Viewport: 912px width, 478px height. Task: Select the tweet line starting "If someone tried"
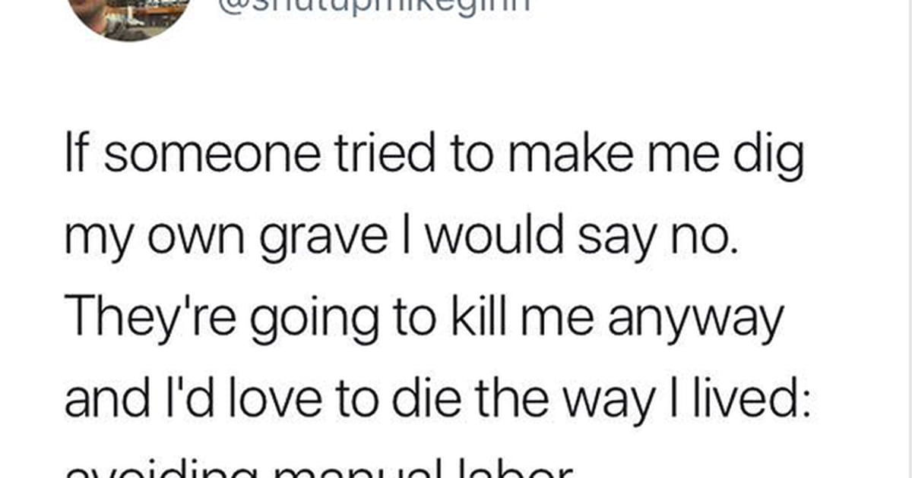[x=433, y=156]
